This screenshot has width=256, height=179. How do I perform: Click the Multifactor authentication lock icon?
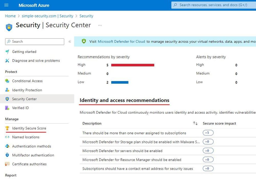pos(7,155)
